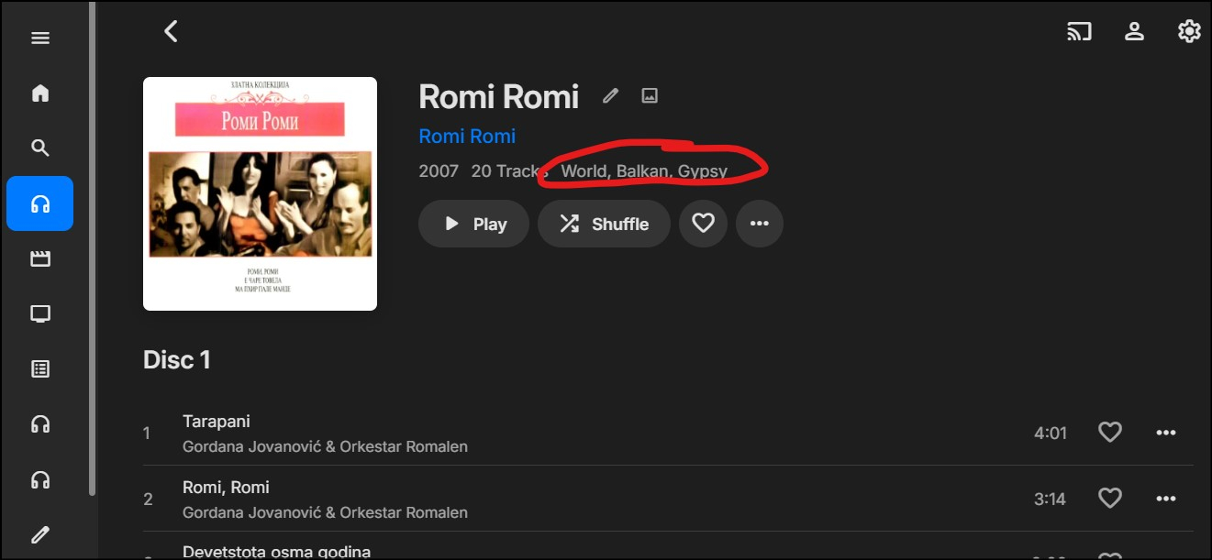1212x560 pixels.
Task: Open Search from the sidebar
Action: pyautogui.click(x=40, y=148)
